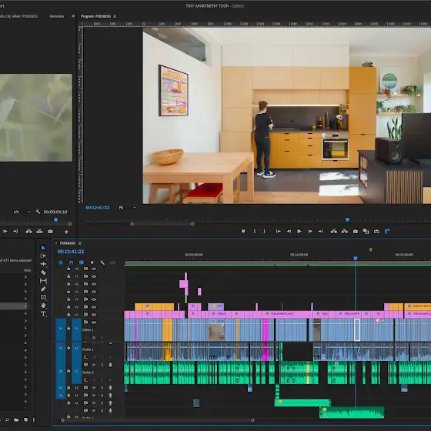This screenshot has height=431, width=431.
Task: Hide track V5 with eye icon
Action: pos(94,292)
